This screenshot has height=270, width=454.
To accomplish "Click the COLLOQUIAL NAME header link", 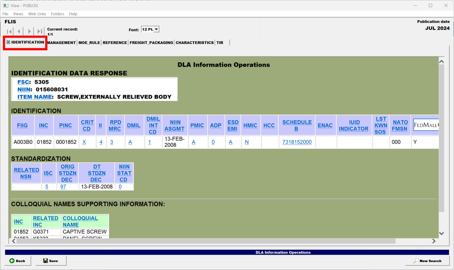I will point(80,221).
